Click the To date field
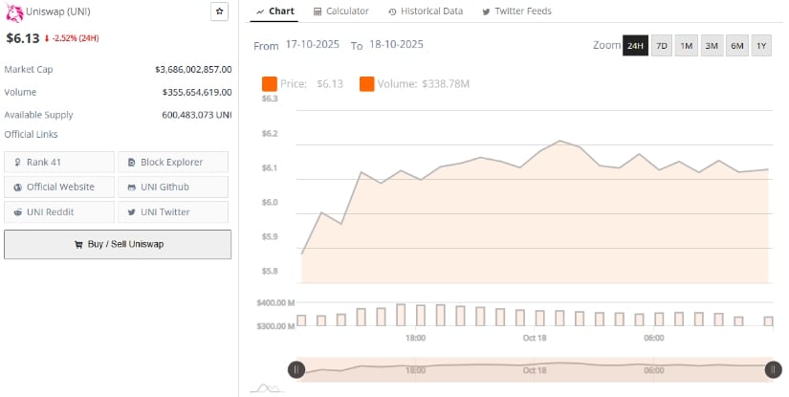789x397 pixels. click(x=396, y=45)
